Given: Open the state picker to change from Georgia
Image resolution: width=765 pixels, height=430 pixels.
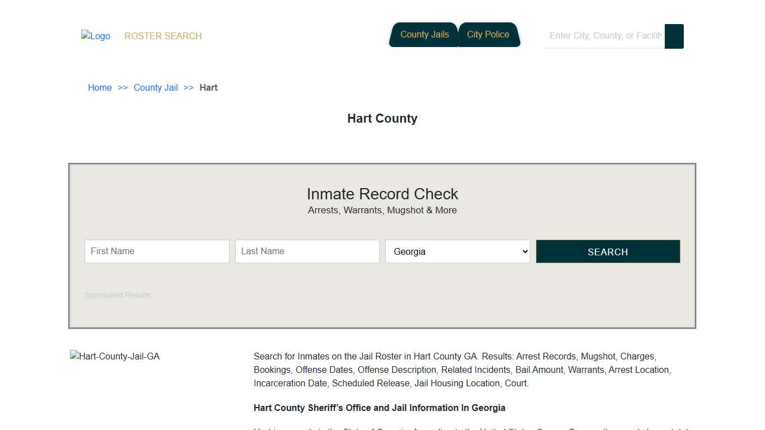Looking at the screenshot, I should [x=457, y=251].
